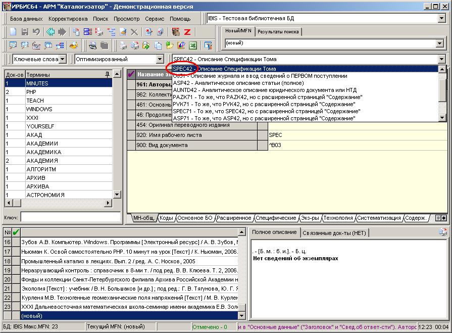The width and height of the screenshot is (452, 333).
Task: Click the undo arrow icon
Action: pos(36,32)
